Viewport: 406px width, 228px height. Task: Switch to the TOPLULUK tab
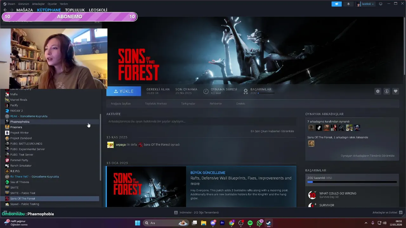point(75,10)
